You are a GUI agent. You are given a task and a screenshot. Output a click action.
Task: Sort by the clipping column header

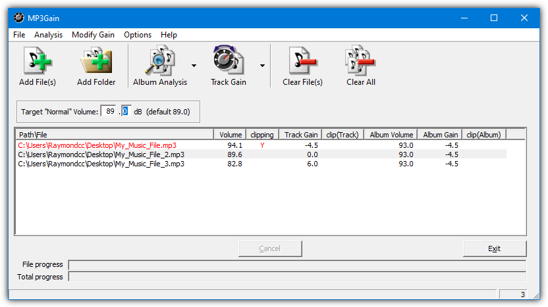pyautogui.click(x=262, y=135)
